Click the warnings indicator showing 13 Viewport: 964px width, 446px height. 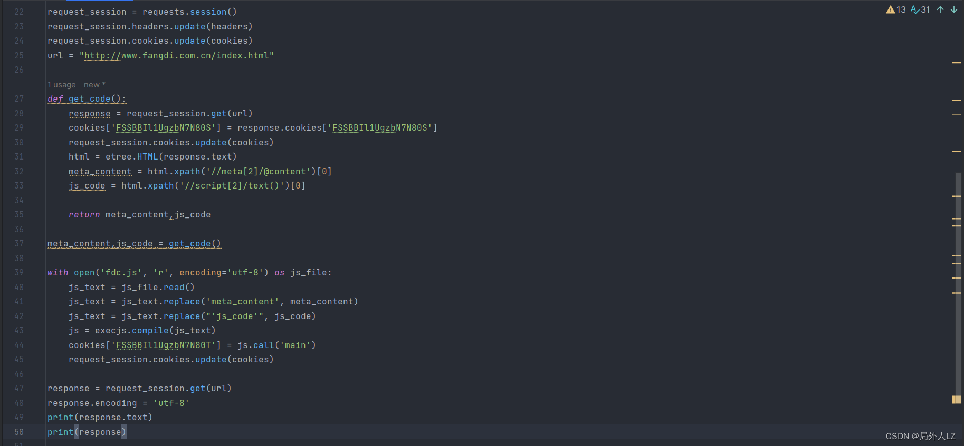coord(895,9)
